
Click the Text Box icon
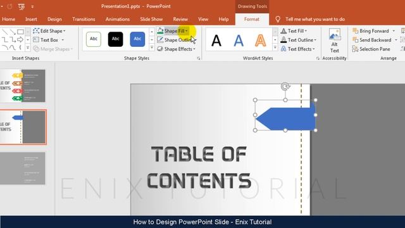point(36,40)
